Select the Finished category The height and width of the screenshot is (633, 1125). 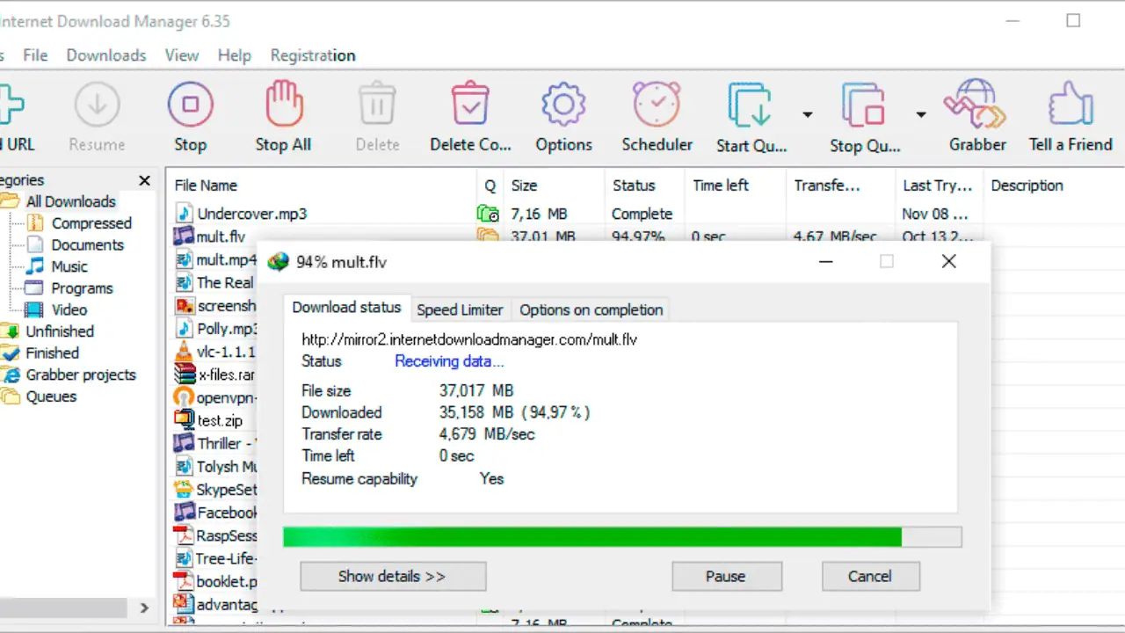(x=53, y=353)
